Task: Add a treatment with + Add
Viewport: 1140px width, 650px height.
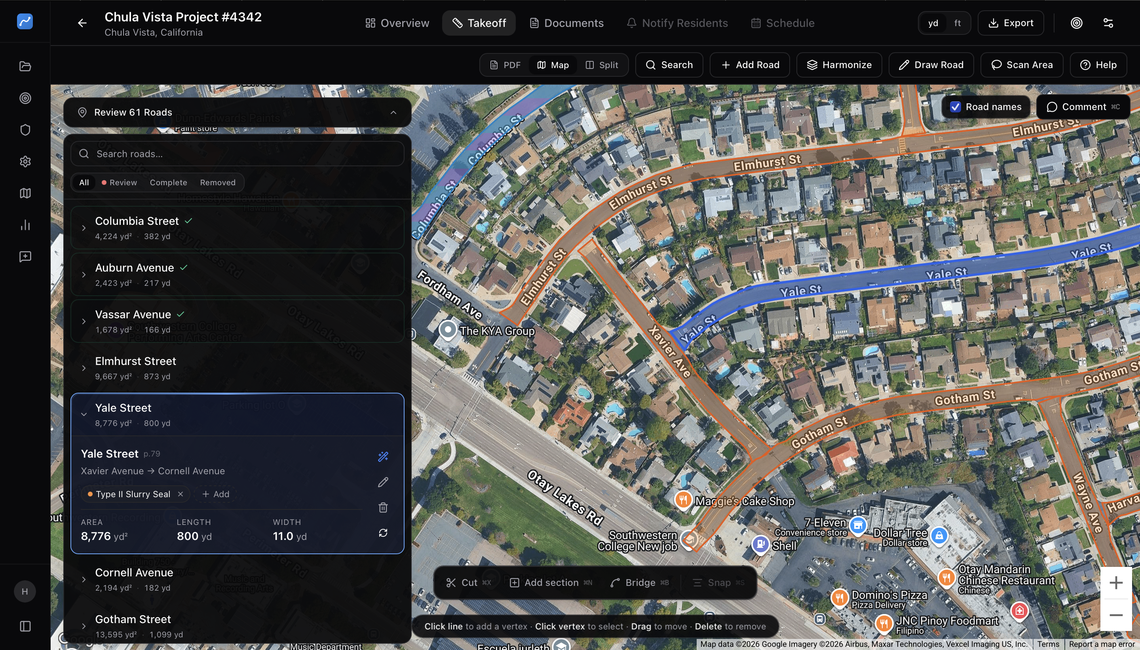Action: 216,494
